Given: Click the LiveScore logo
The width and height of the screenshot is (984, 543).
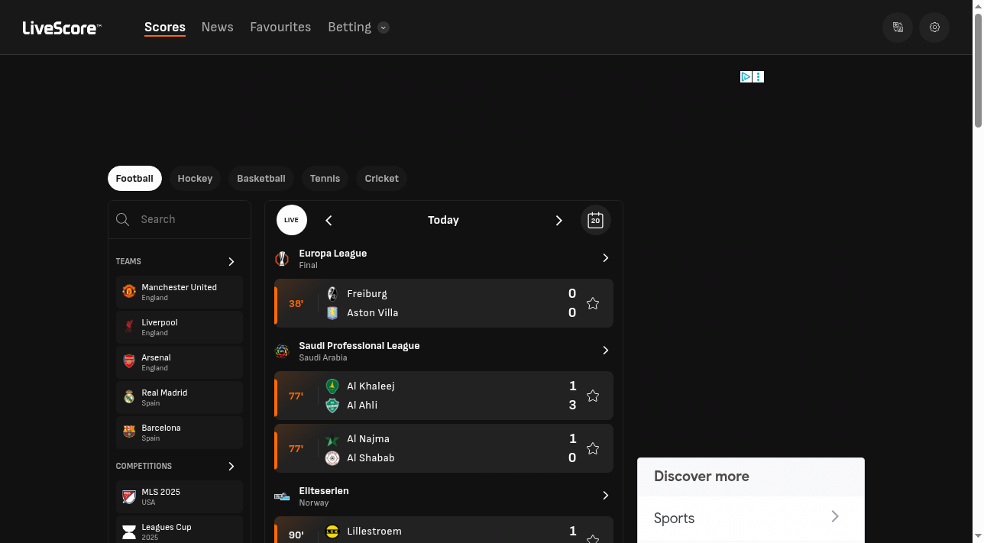Looking at the screenshot, I should click(62, 28).
